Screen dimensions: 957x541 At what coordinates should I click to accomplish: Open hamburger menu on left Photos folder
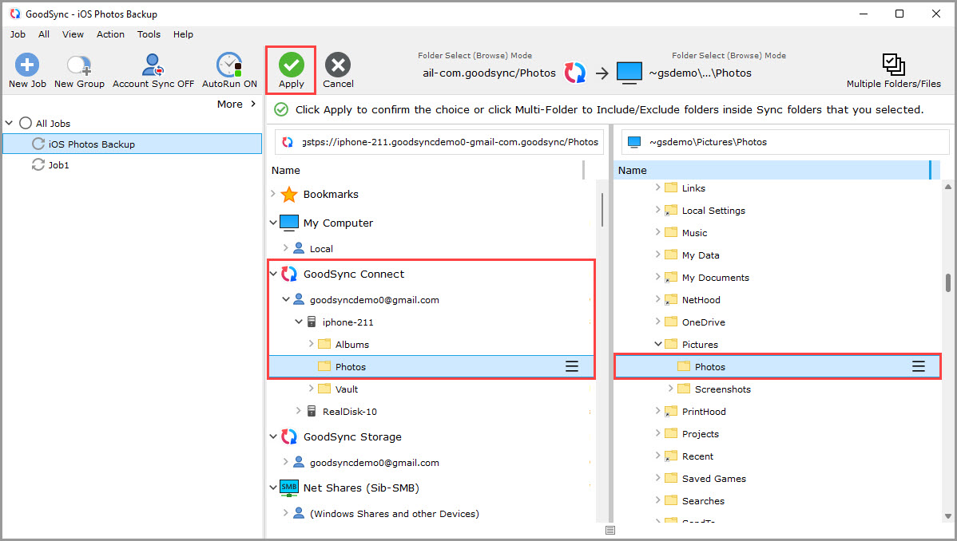coord(572,366)
